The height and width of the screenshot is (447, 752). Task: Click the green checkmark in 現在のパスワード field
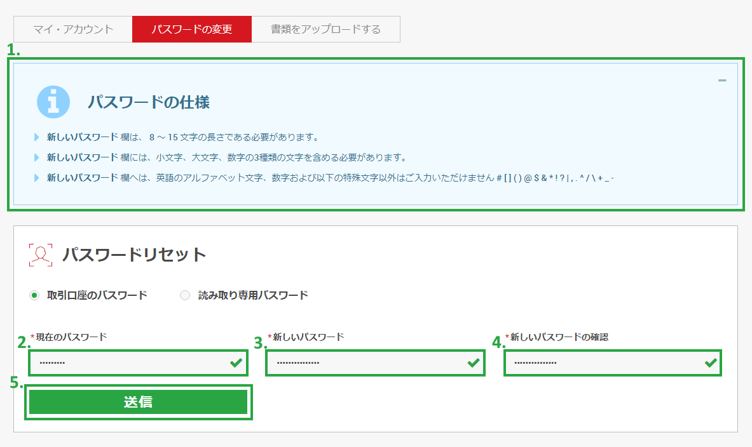click(236, 363)
